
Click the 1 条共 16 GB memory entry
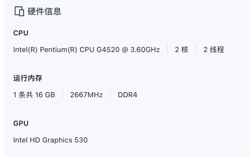(x=34, y=95)
